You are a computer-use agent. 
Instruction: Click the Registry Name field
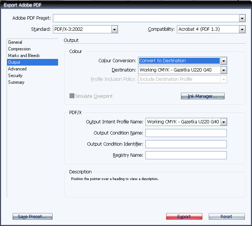pyautogui.click(x=186, y=155)
